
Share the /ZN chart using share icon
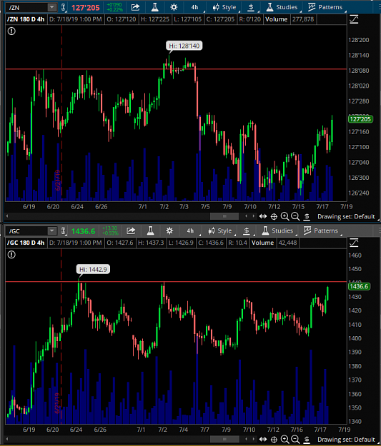(135, 7)
